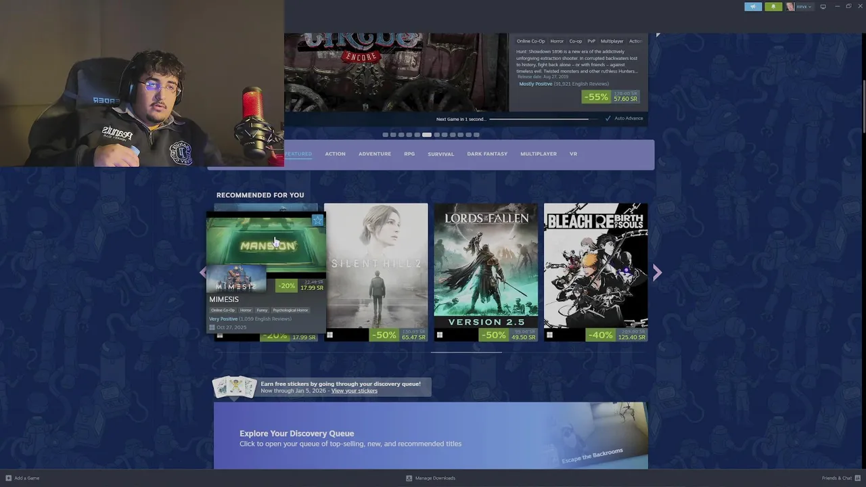Open the green notifications bell
This screenshot has height=487, width=866.
pyautogui.click(x=773, y=7)
